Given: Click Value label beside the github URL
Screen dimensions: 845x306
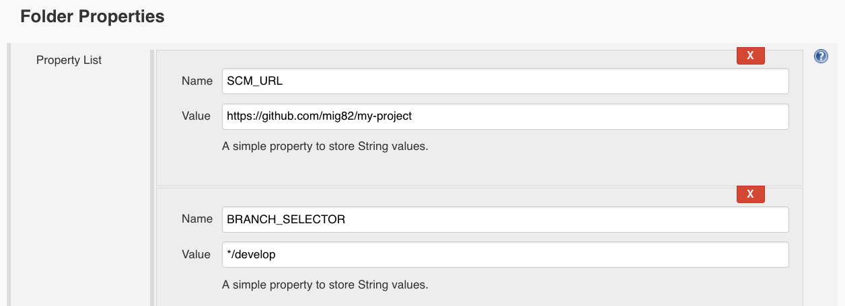Looking at the screenshot, I should click(196, 116).
